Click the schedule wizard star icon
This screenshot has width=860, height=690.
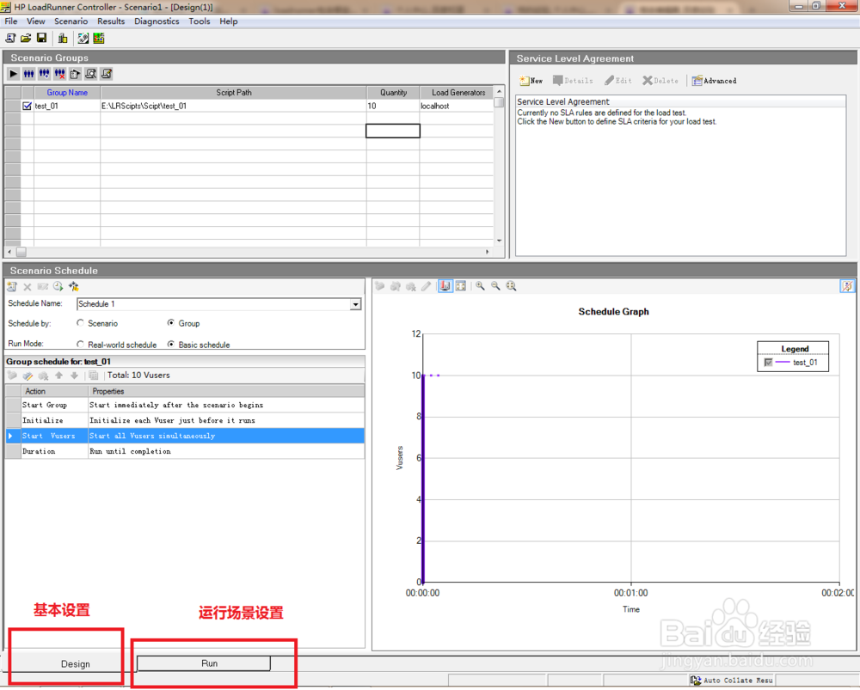tap(73, 287)
